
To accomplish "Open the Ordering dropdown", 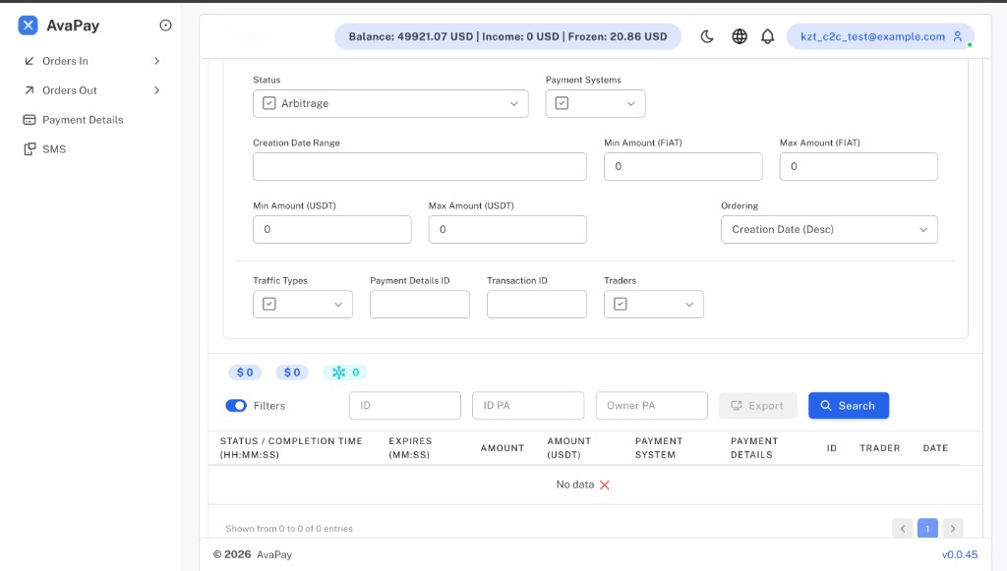I will 829,230.
